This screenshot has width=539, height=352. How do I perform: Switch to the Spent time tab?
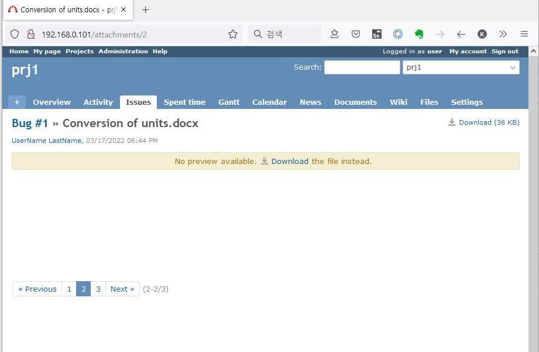[x=184, y=101]
